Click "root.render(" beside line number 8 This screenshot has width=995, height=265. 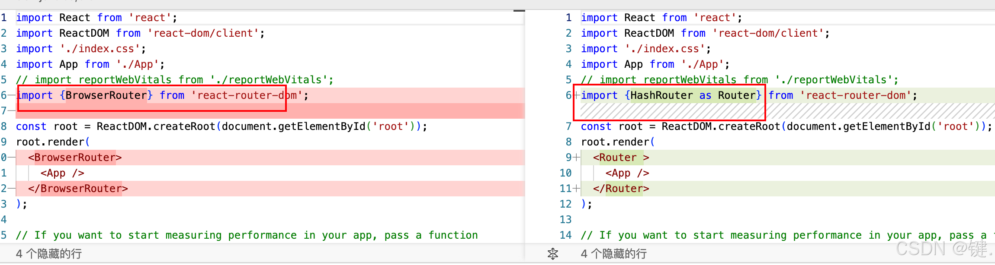(x=618, y=142)
